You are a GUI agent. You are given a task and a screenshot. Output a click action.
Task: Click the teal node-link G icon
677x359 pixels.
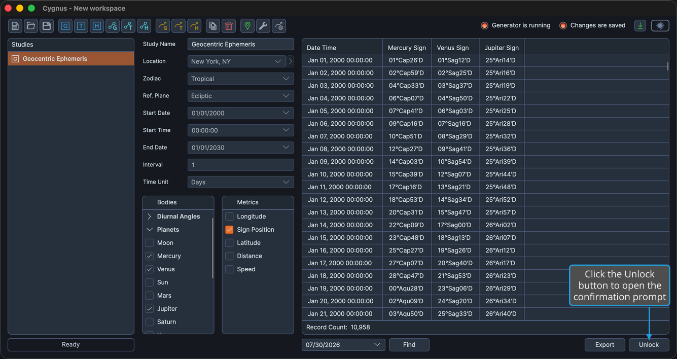(x=113, y=26)
